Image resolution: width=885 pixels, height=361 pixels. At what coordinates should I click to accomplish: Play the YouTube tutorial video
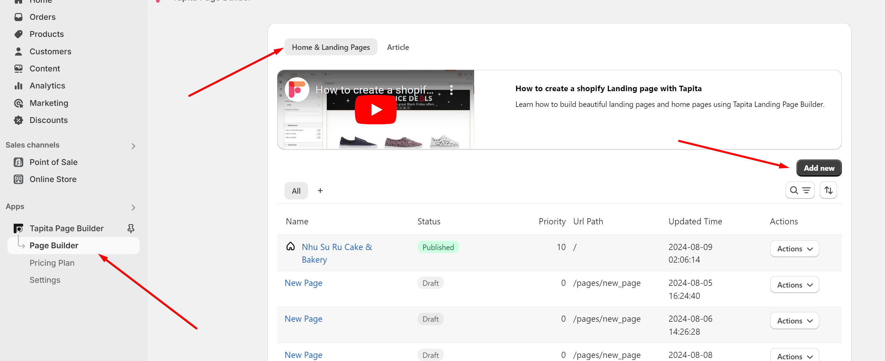376,110
